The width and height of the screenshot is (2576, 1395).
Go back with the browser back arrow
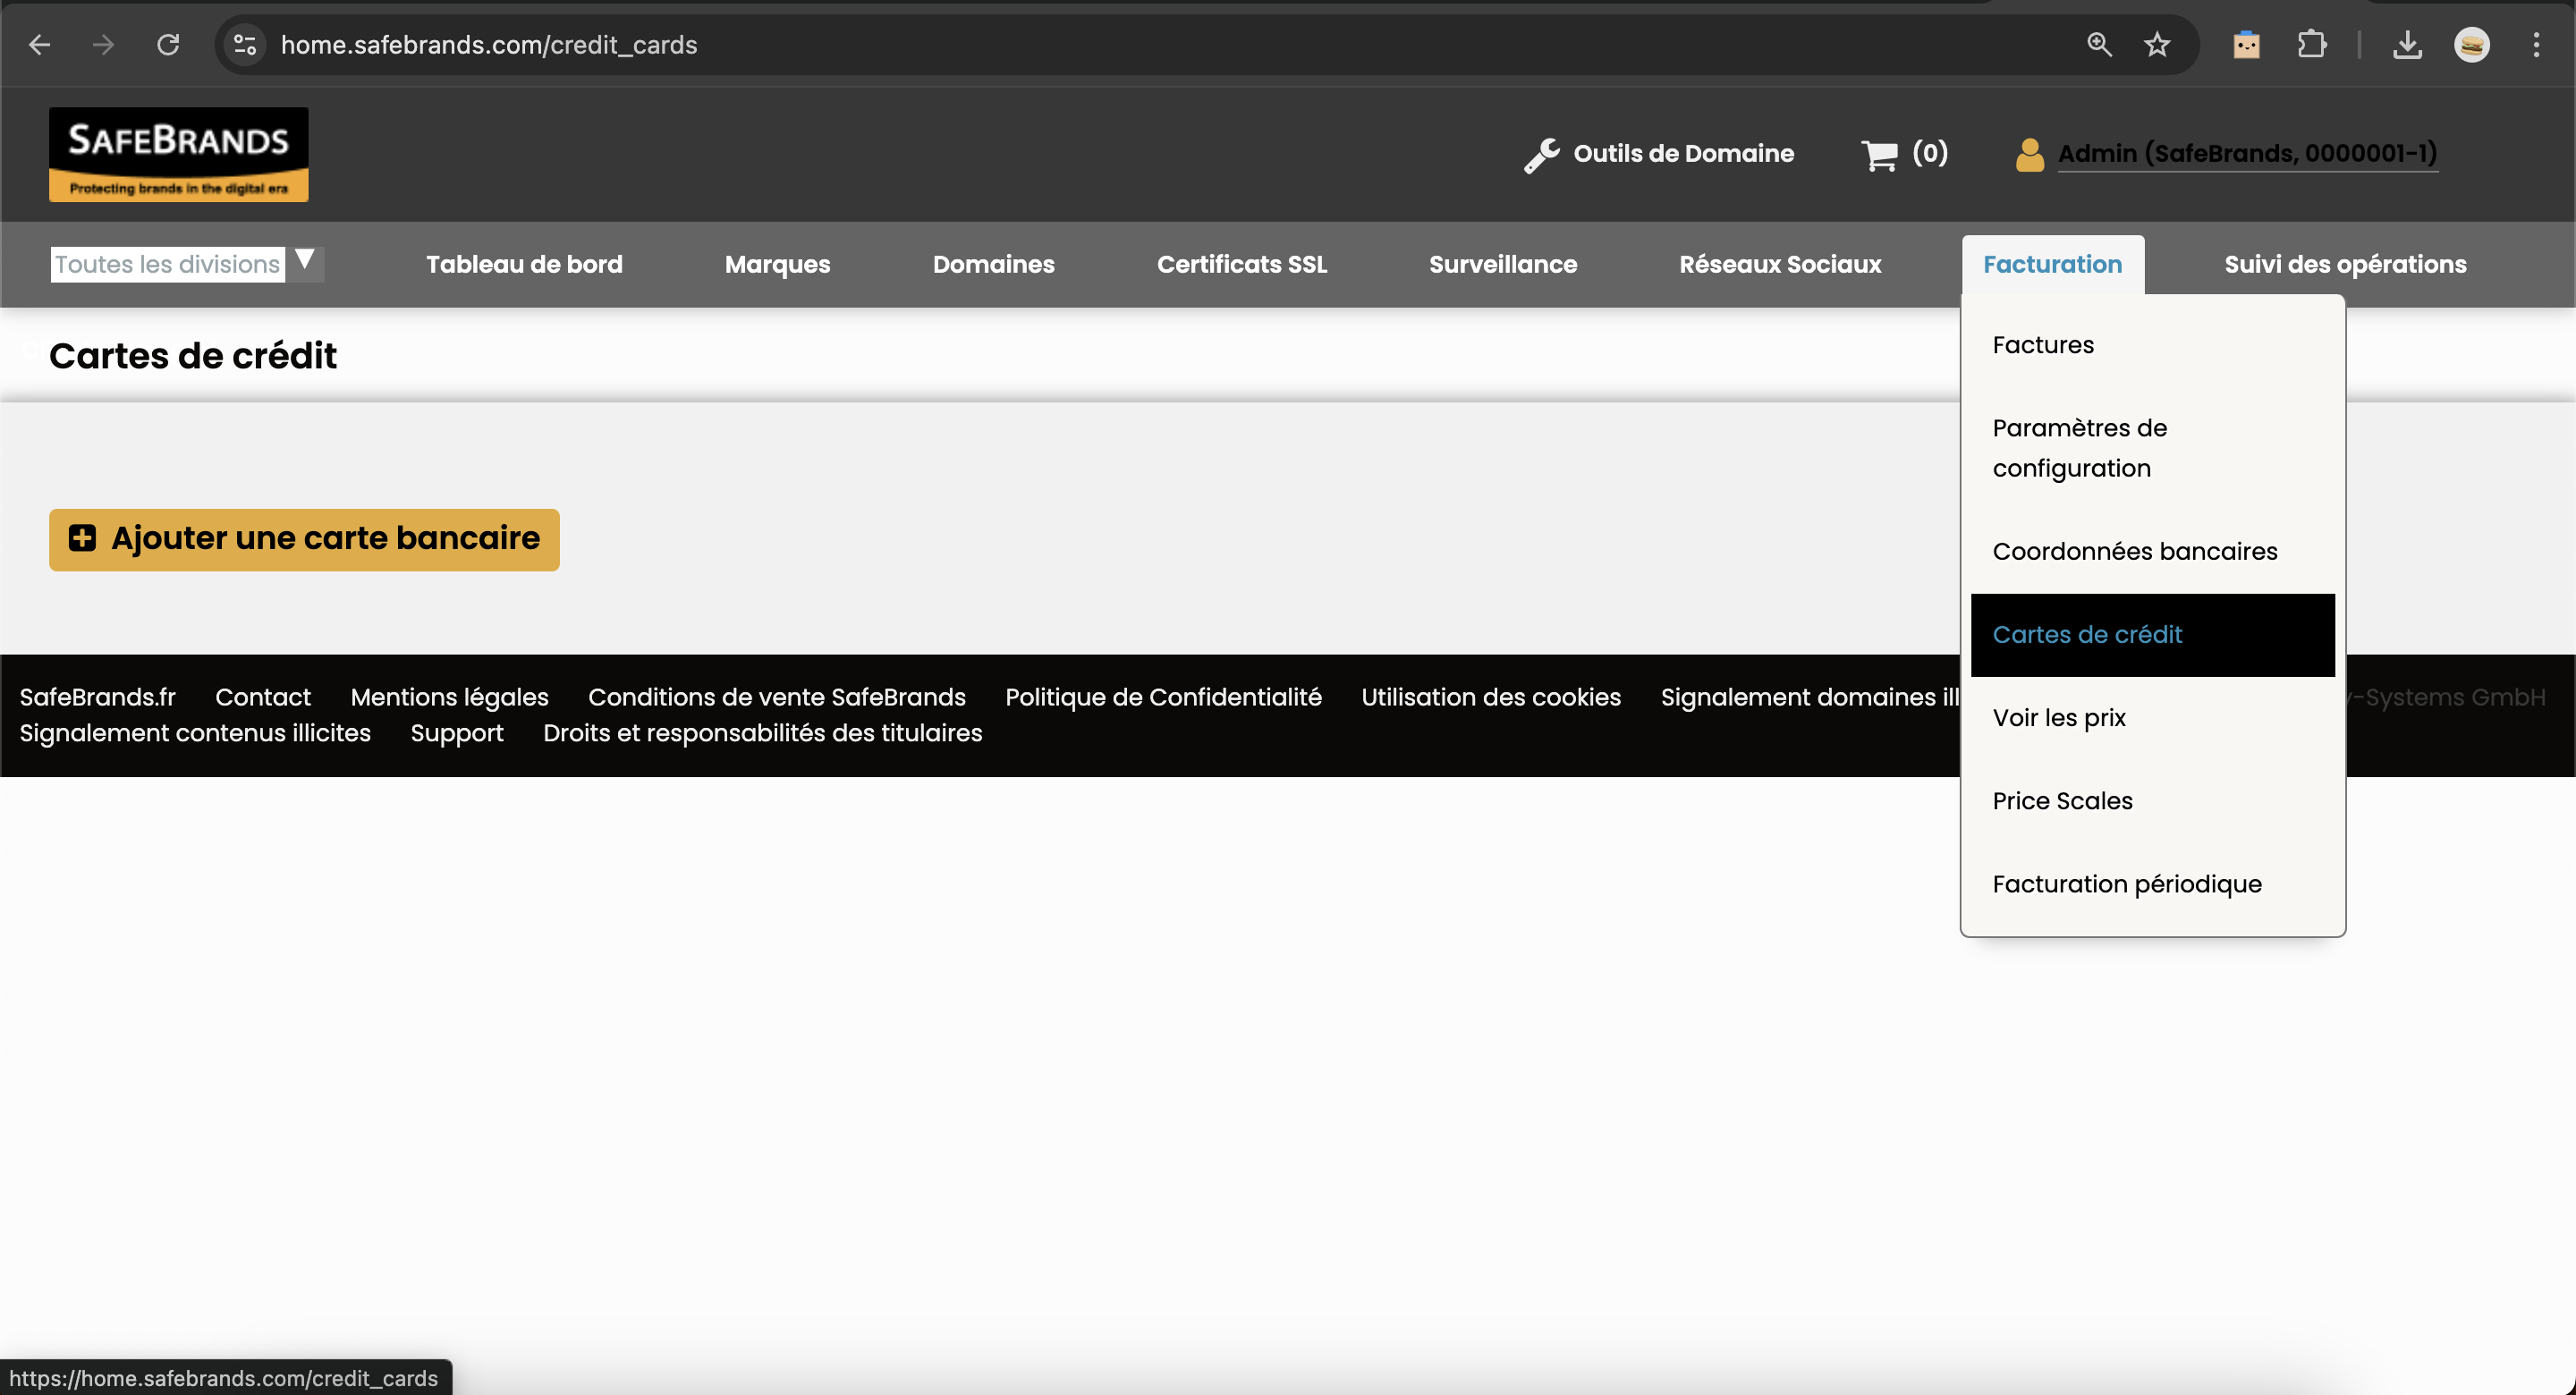click(39, 45)
